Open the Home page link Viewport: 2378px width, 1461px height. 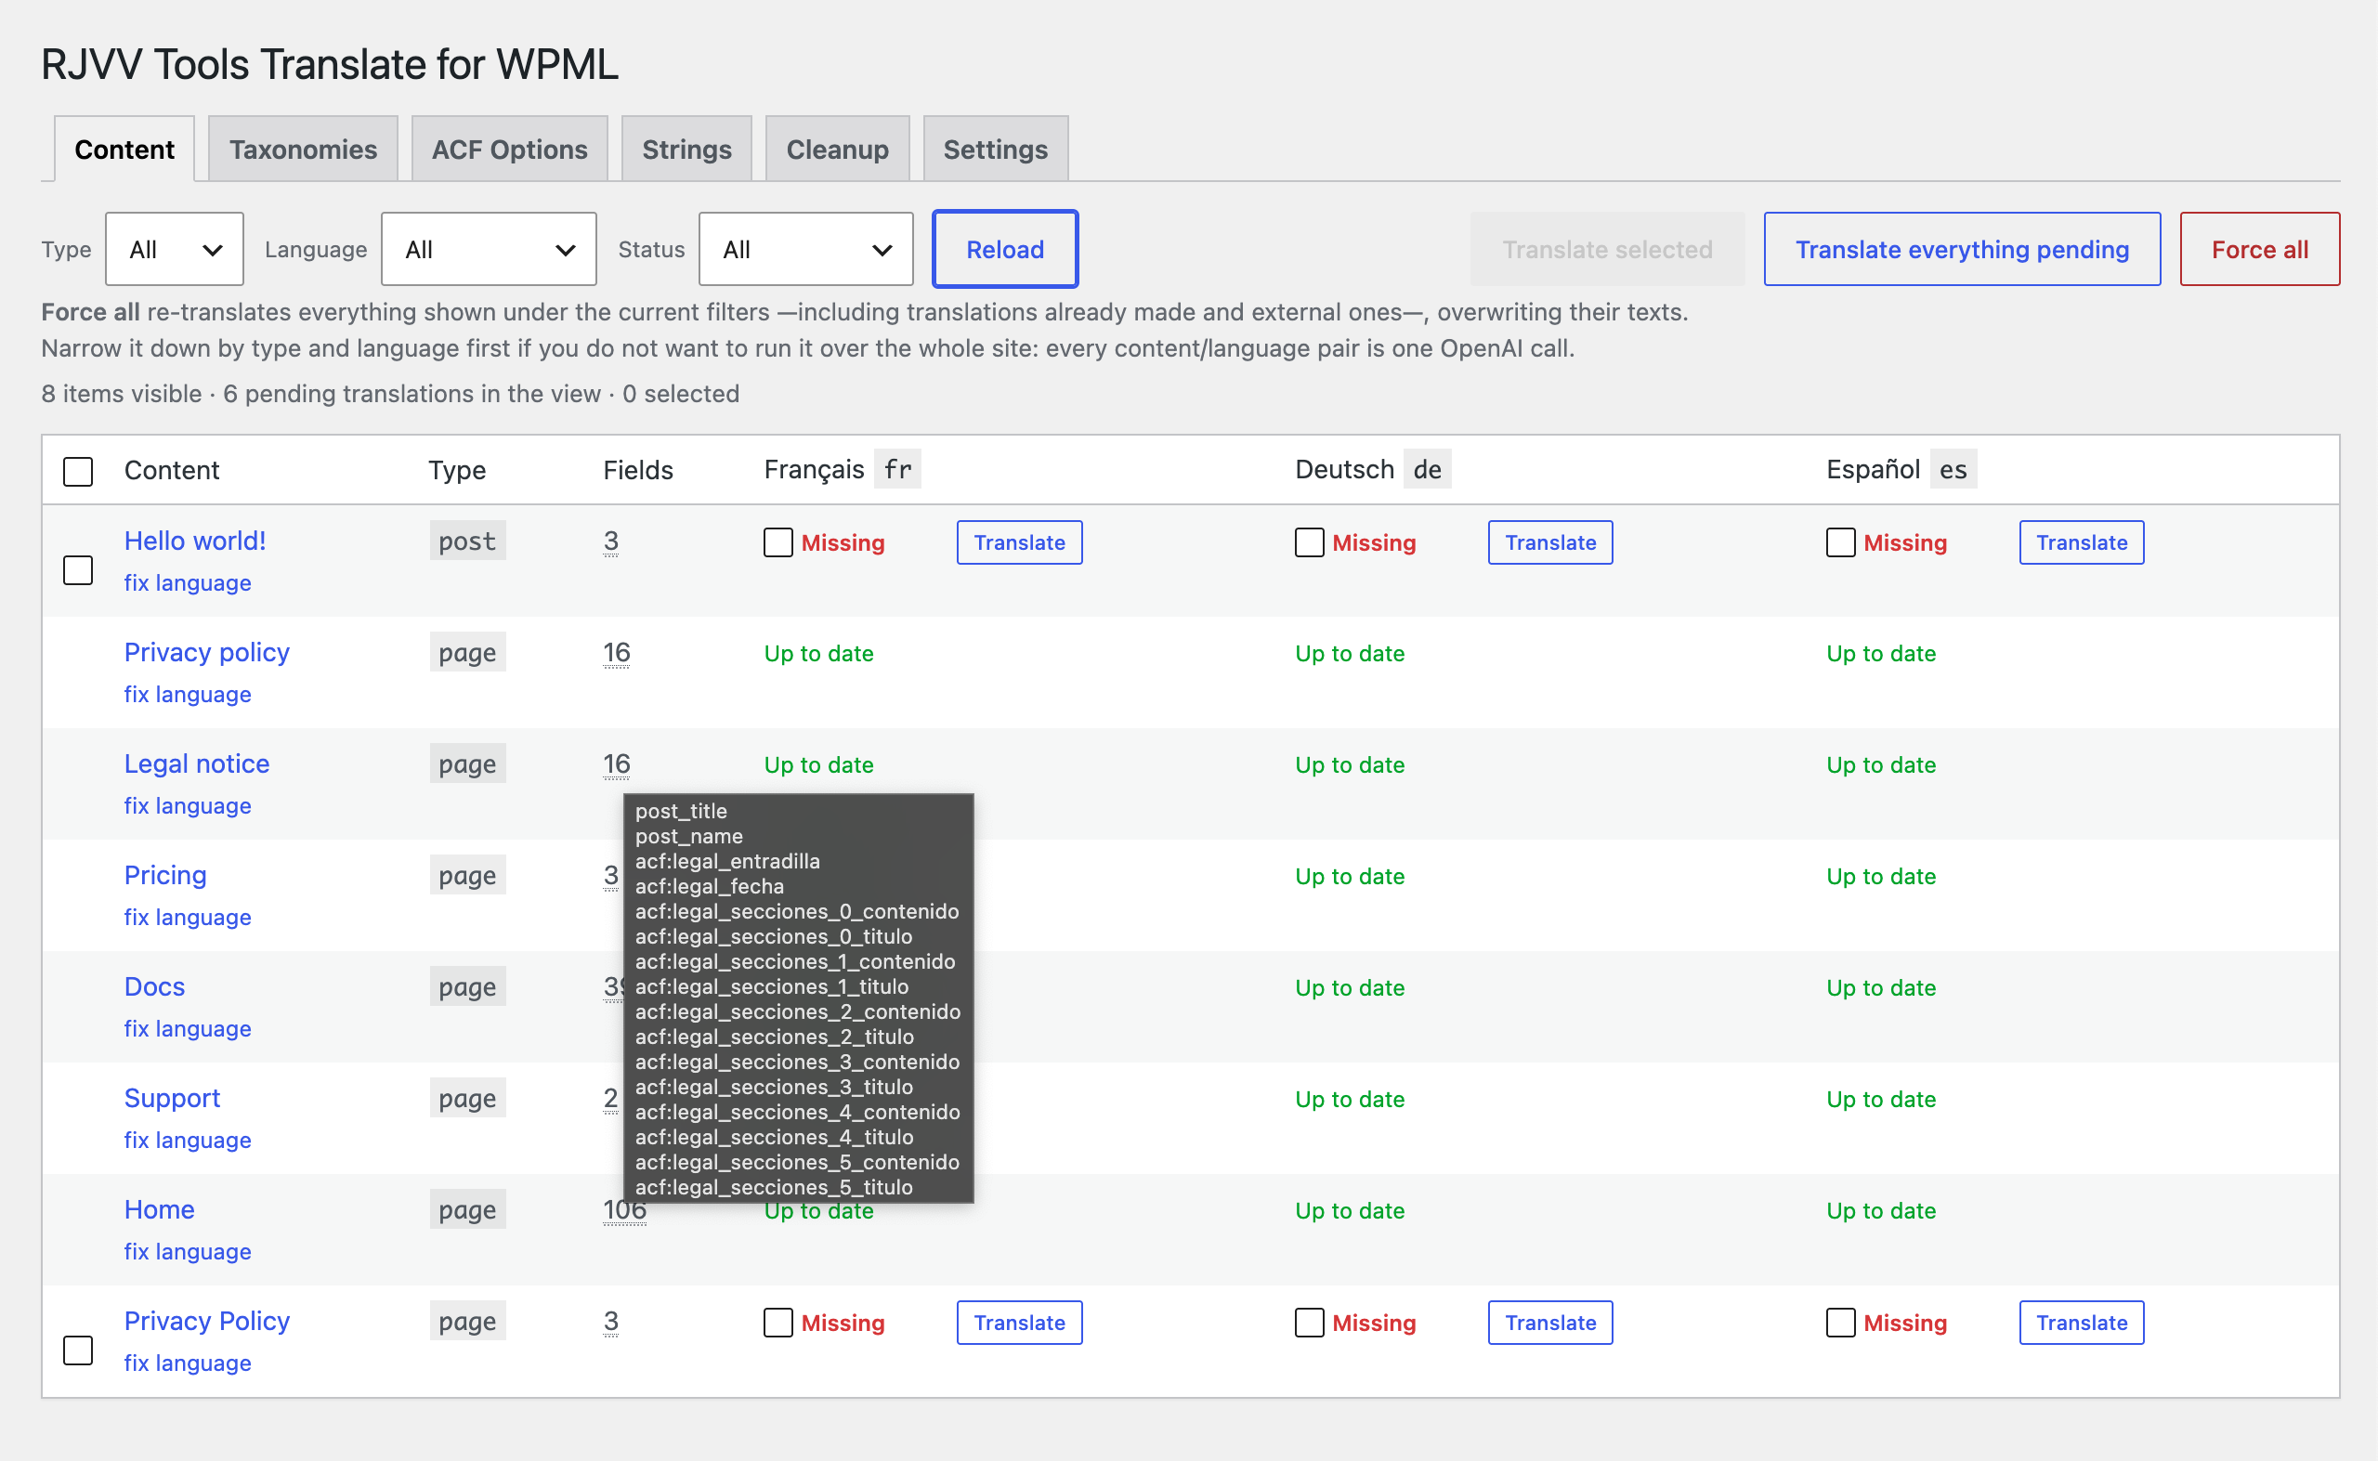click(x=160, y=1208)
